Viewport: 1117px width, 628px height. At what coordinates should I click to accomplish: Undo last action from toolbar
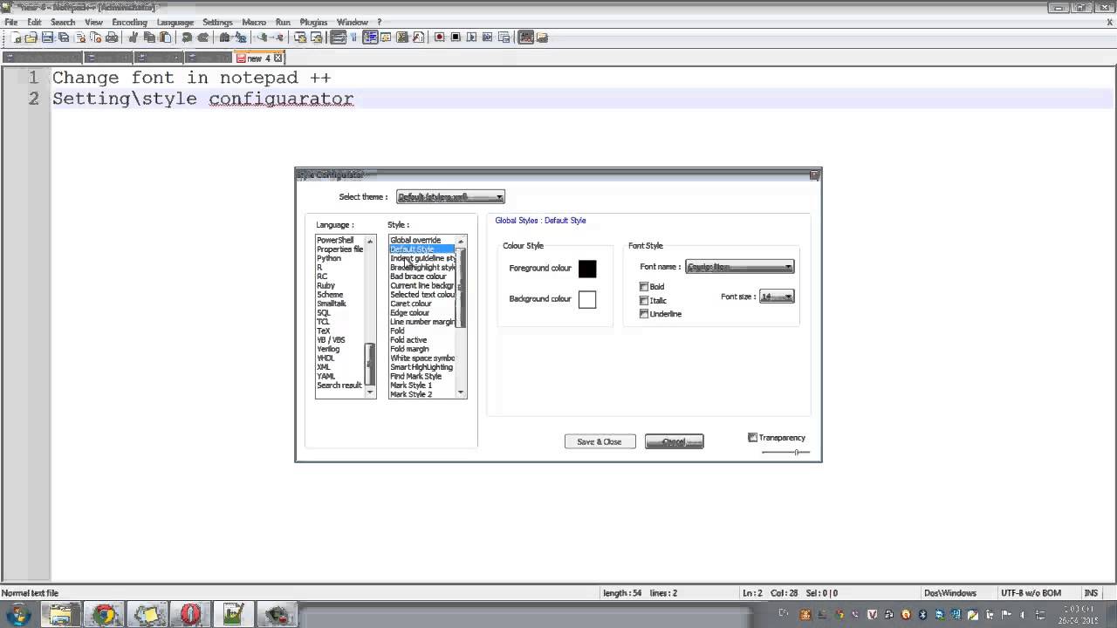[187, 38]
